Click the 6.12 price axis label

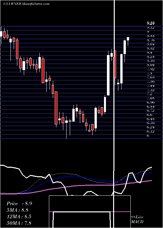coord(151,132)
